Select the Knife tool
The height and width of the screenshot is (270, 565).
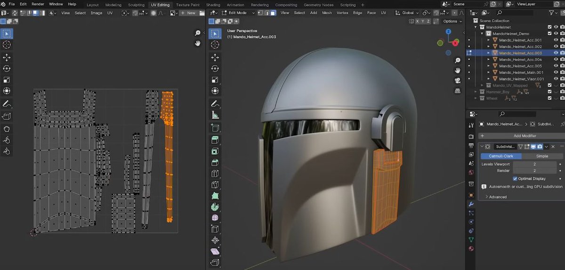coord(215,185)
